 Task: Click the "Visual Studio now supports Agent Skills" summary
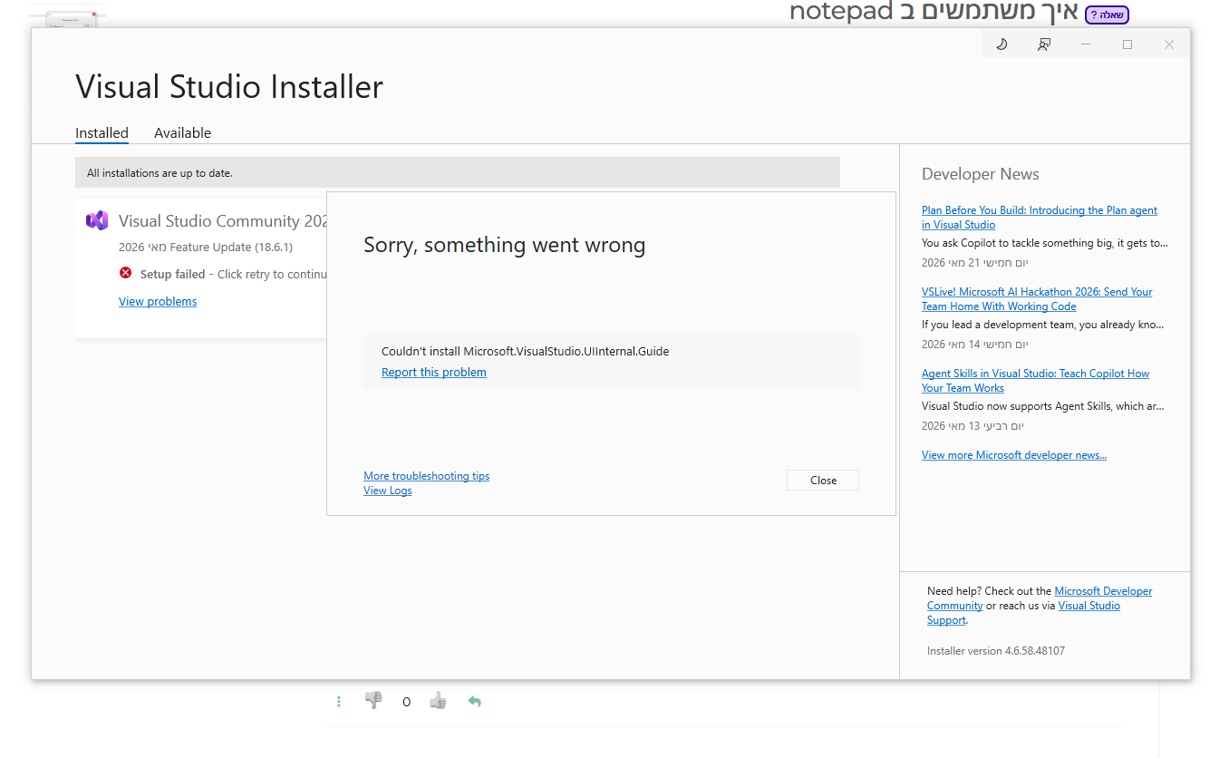coord(1045,406)
